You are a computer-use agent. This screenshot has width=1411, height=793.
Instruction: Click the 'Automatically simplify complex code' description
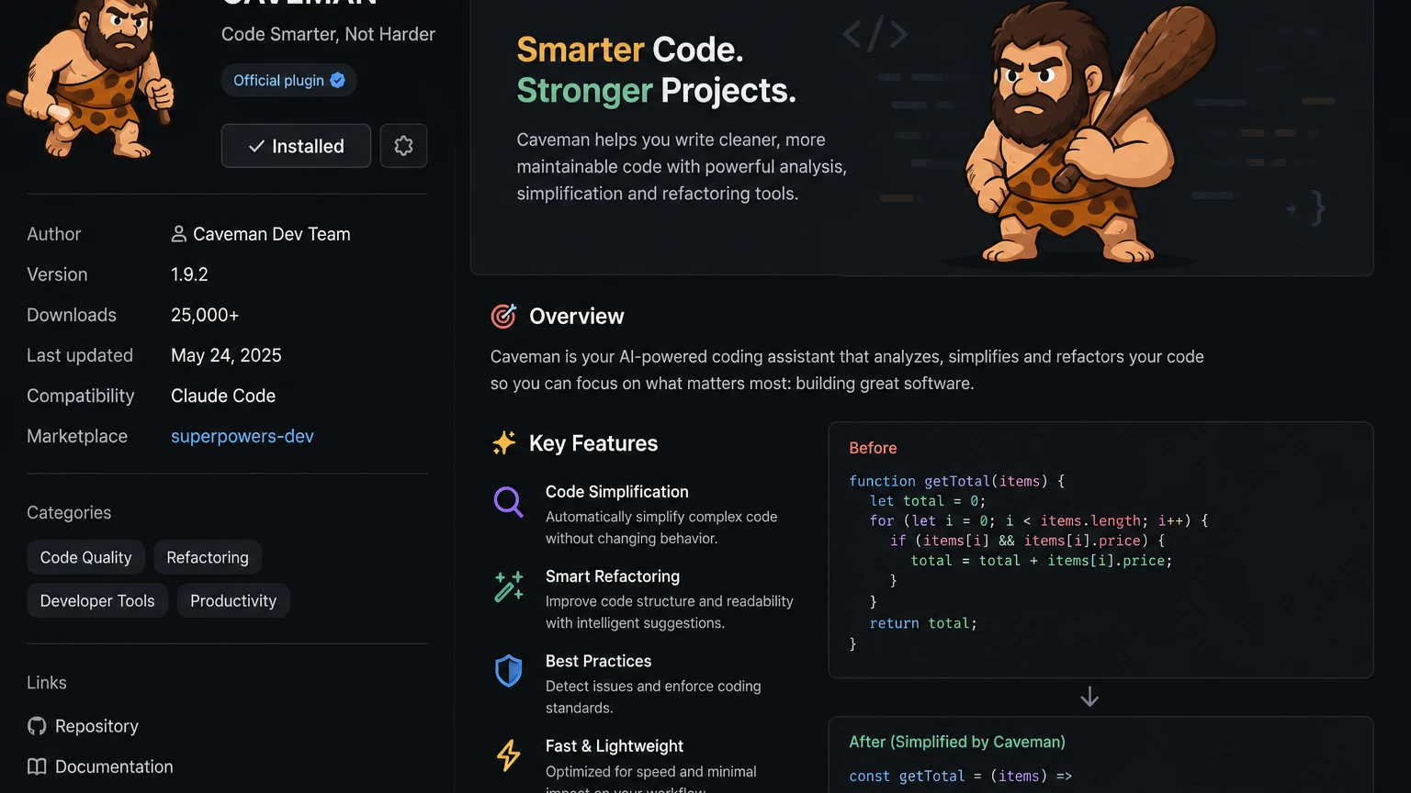tap(661, 528)
